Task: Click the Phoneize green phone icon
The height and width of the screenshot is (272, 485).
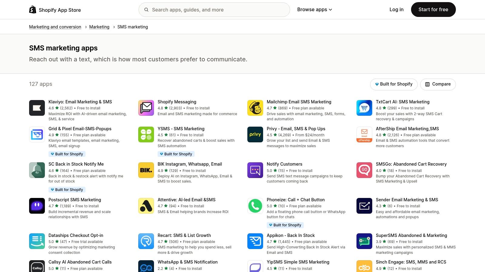Action: click(255, 206)
